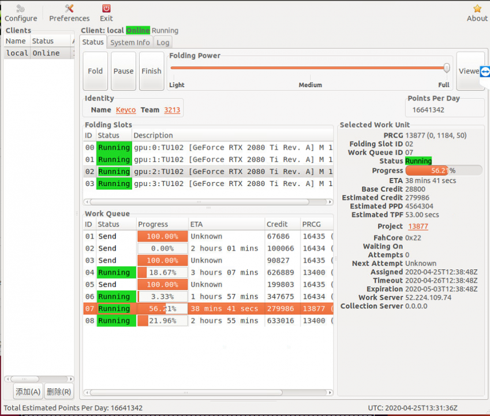The width and height of the screenshot is (490, 416).
Task: Click the Folding Power slider handle
Action: coord(447,68)
